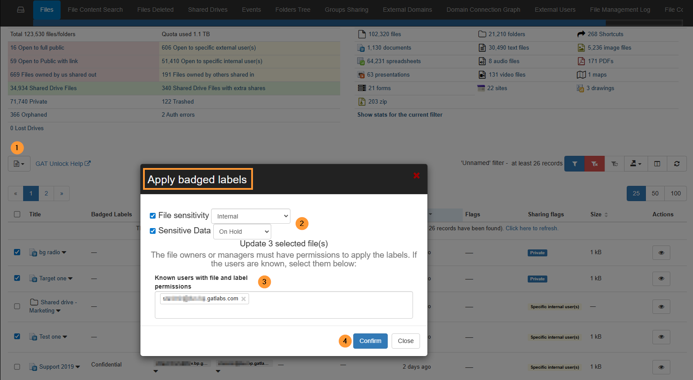This screenshot has height=380, width=693.
Task: Click the 5,236 image files icon
Action: coord(581,48)
